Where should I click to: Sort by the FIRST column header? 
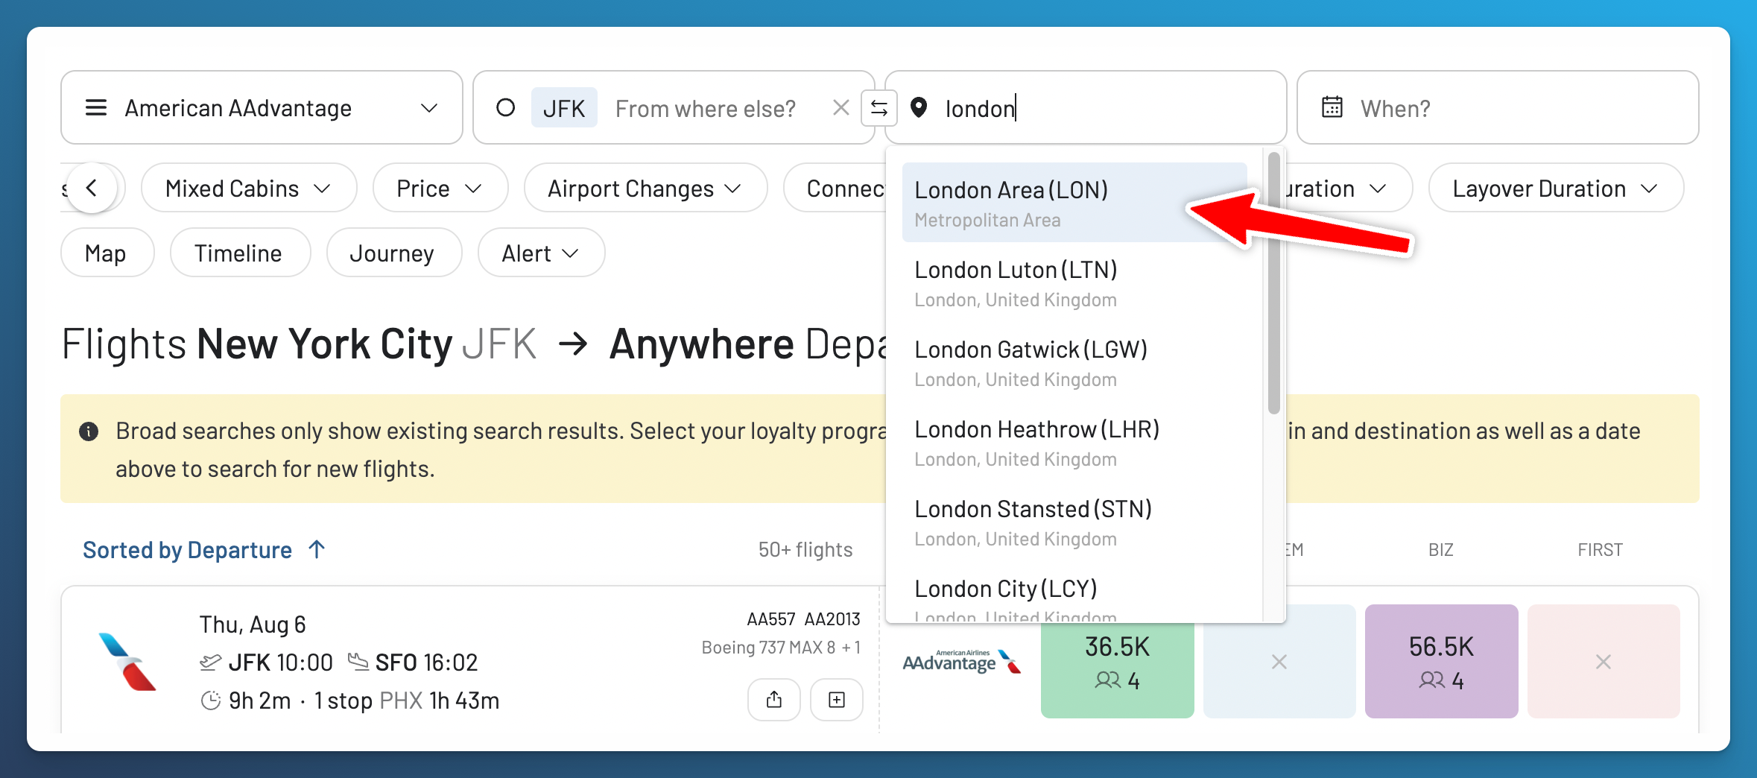(1600, 550)
